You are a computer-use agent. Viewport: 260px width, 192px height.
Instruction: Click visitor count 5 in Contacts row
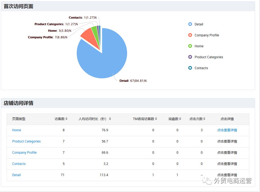(64, 164)
